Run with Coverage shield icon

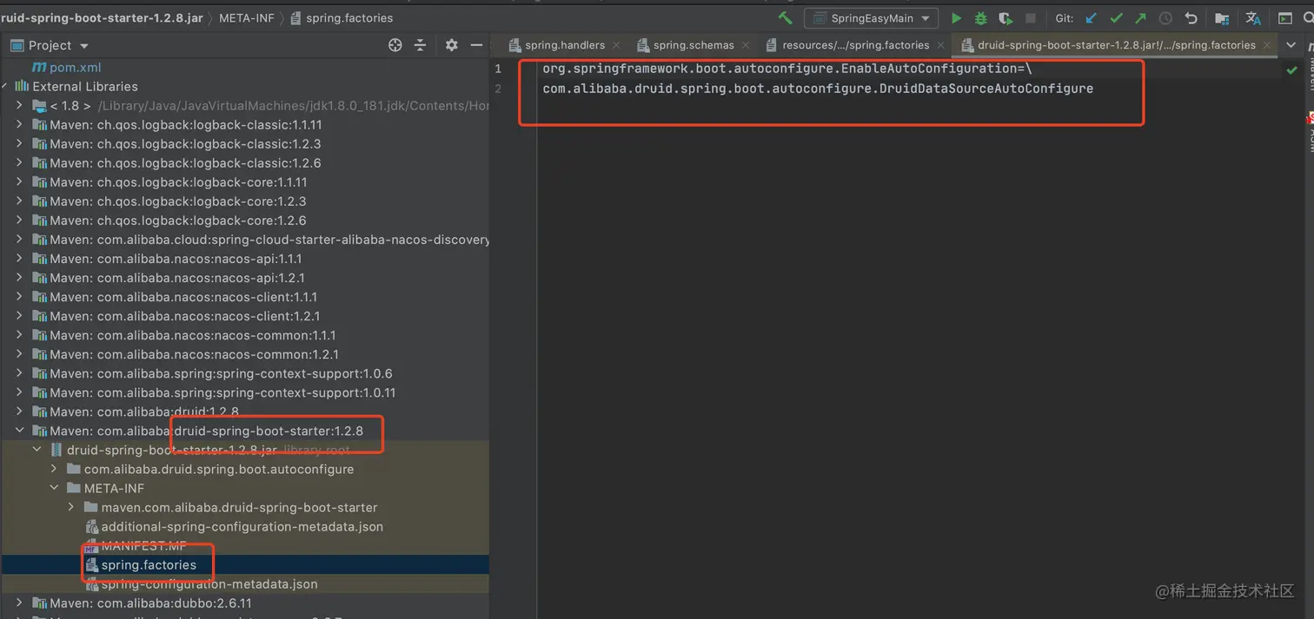click(x=1005, y=18)
